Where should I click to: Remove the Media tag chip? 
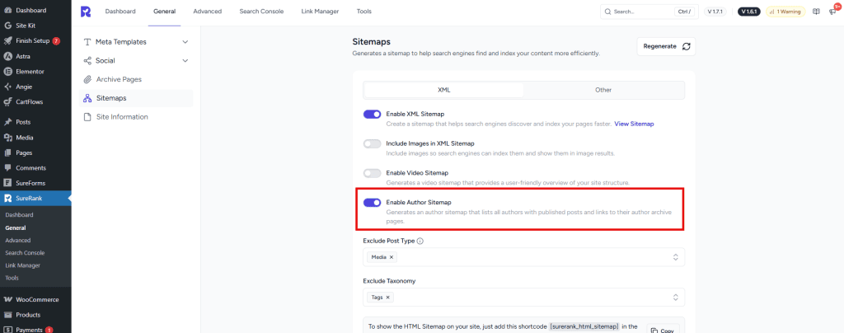pos(392,257)
